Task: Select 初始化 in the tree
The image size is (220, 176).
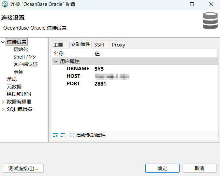Action: click(21, 49)
